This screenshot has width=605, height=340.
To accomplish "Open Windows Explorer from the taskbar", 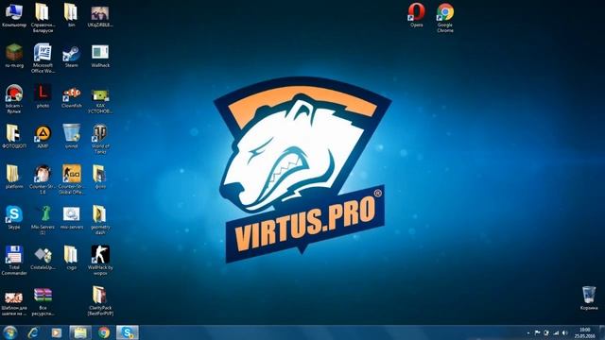I will point(80,332).
